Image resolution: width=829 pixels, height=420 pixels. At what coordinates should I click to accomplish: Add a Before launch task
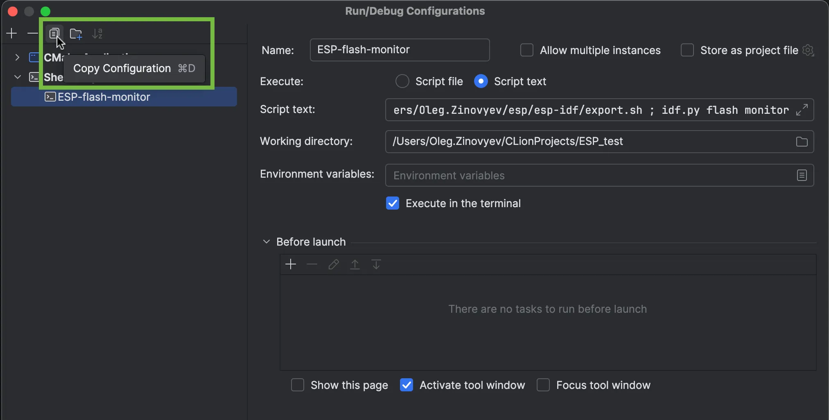coord(290,264)
